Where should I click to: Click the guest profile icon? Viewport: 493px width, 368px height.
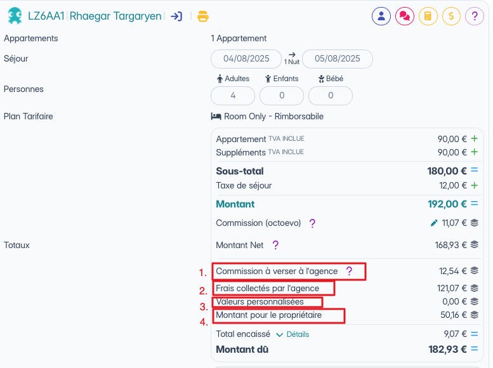[x=381, y=16]
